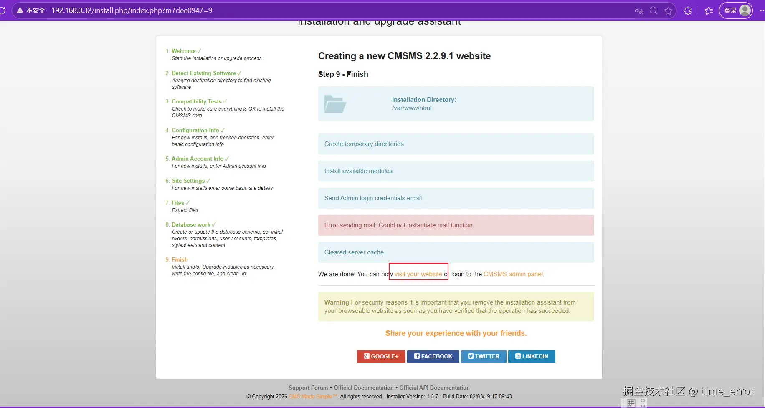Click the installation directory folder icon

coord(335,104)
